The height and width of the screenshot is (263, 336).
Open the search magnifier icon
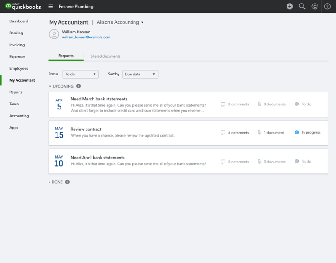pos(302,6)
